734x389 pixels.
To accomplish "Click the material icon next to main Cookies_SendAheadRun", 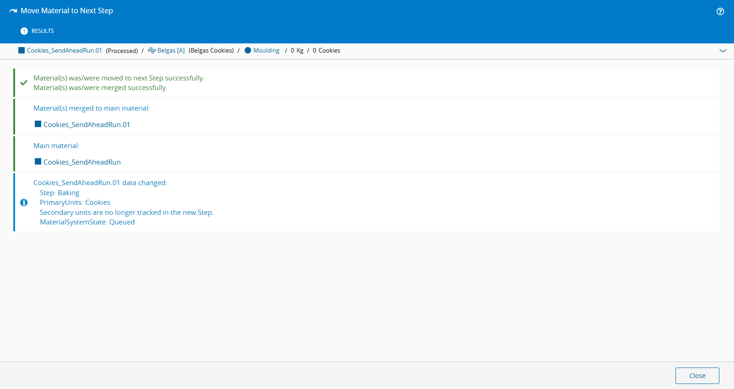I will click(38, 161).
